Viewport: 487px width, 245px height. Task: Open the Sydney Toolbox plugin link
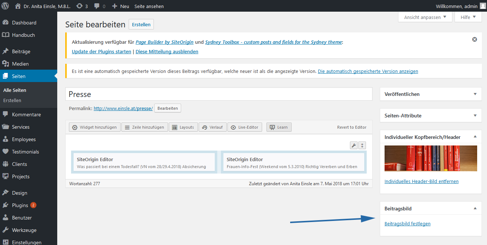point(273,42)
